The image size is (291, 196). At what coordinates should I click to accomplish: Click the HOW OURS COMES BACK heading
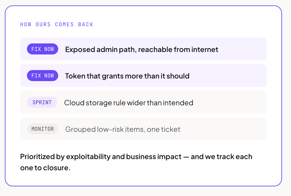point(56,24)
